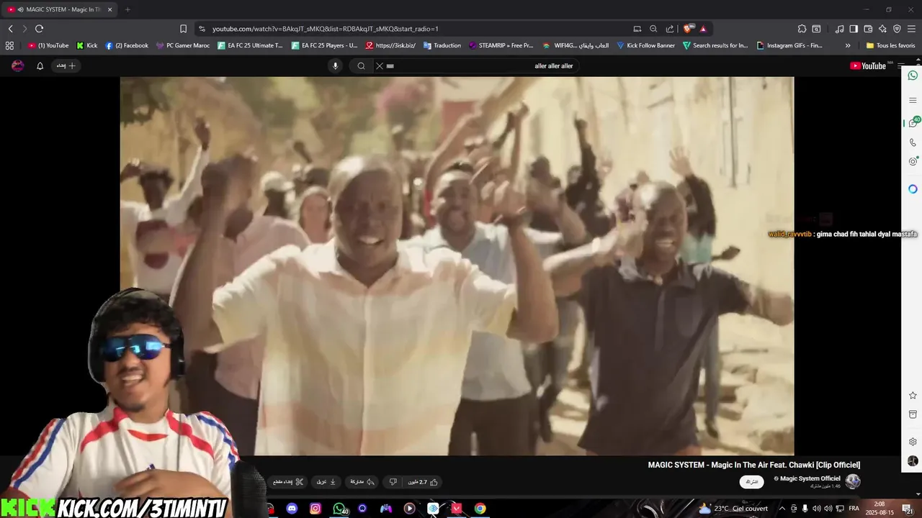Image resolution: width=922 pixels, height=518 pixels.
Task: Open the EA FC 25 Ultimate T... bookmark
Action: click(x=250, y=45)
